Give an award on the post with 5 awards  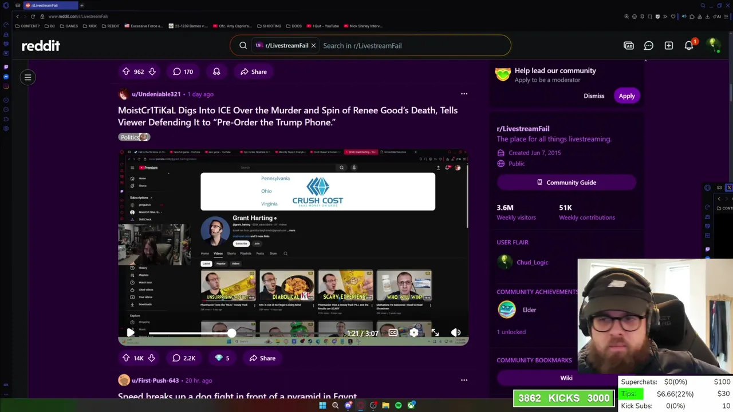point(222,358)
